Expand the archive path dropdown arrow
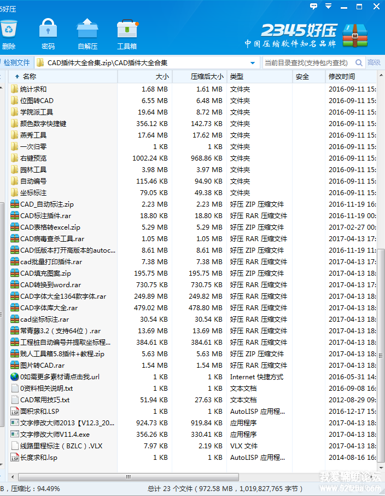The image size is (385, 496). 253,63
